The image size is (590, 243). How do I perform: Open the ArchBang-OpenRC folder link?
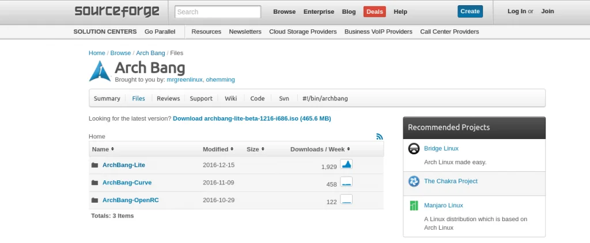click(x=131, y=200)
